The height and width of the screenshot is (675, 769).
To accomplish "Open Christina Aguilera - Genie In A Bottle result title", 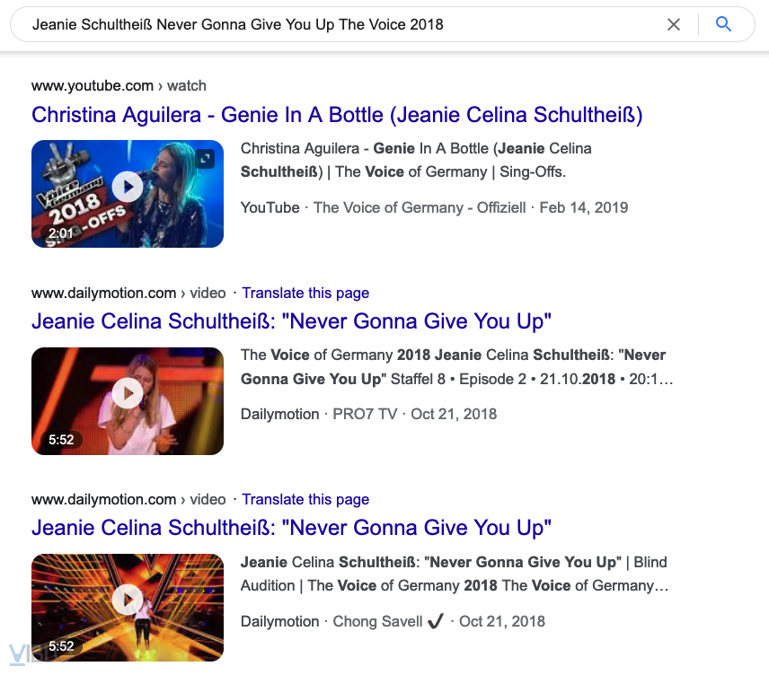I will tap(337, 115).
